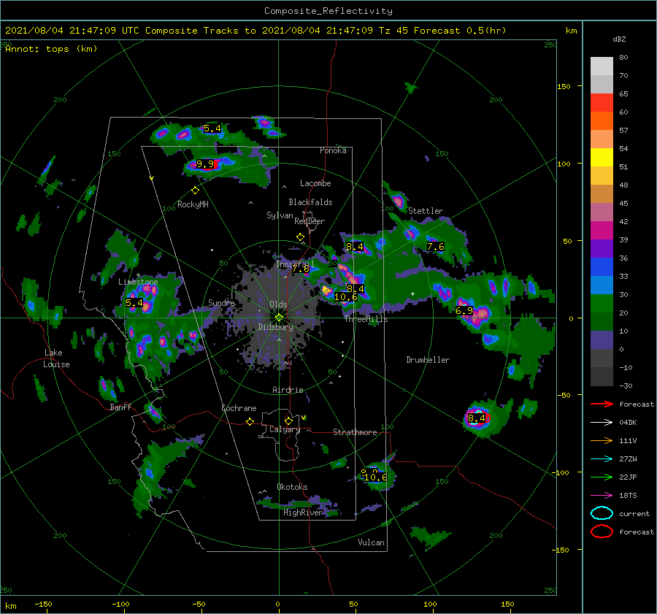Click the 5.4 tops label beside Limestone

(x=134, y=302)
